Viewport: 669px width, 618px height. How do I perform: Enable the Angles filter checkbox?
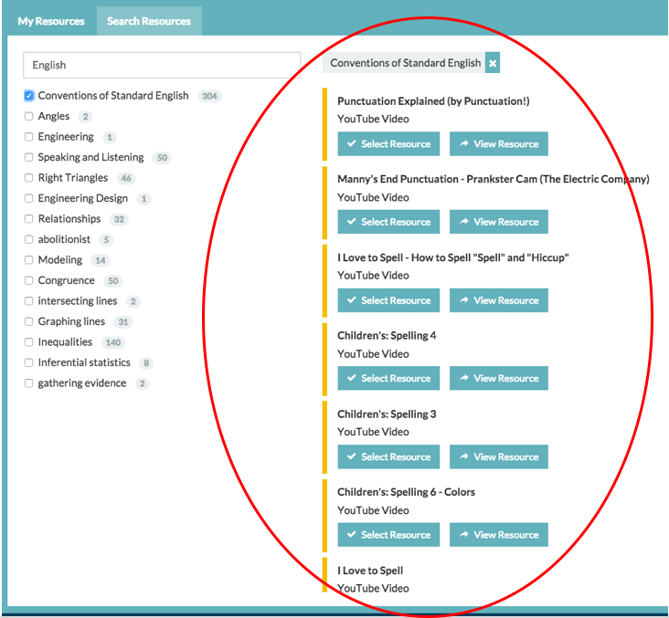[x=29, y=117]
